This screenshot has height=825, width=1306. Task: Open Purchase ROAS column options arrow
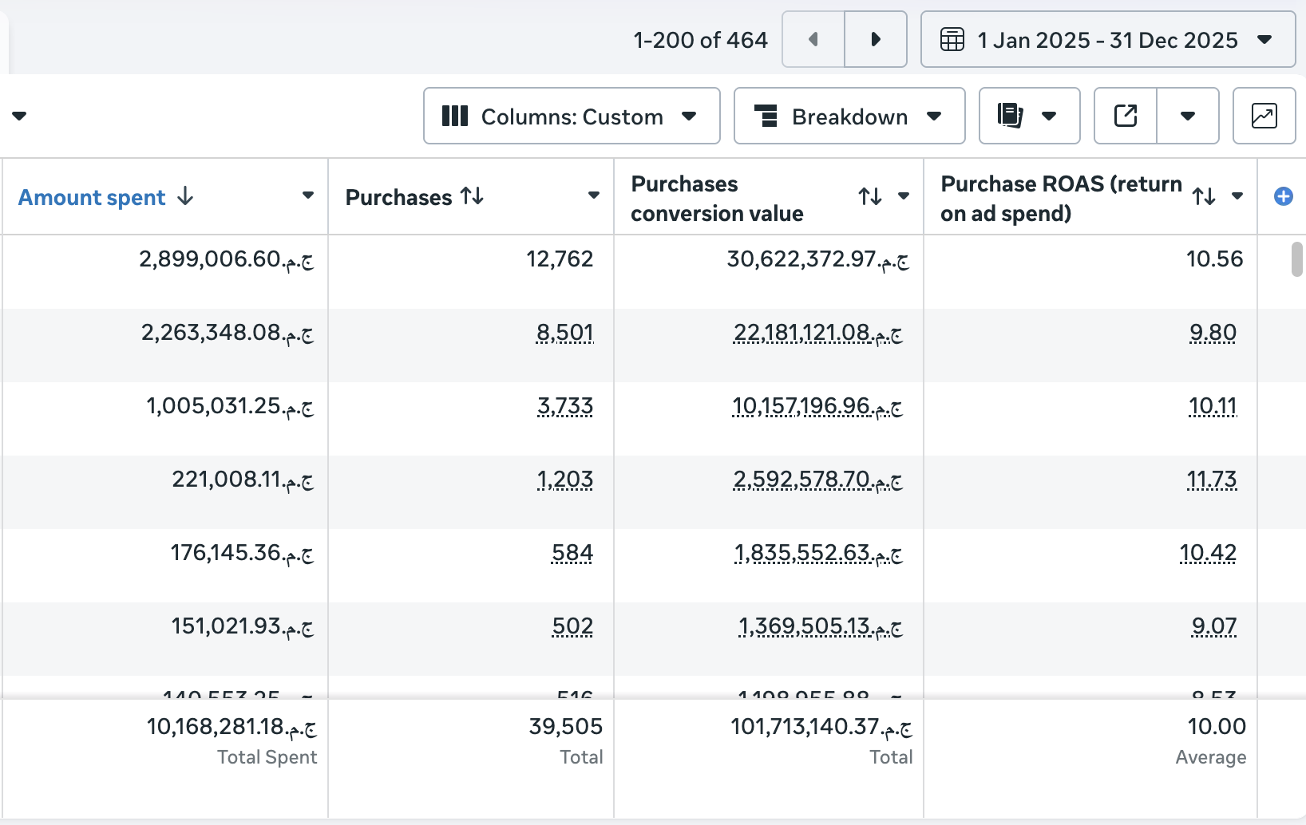point(1237,196)
